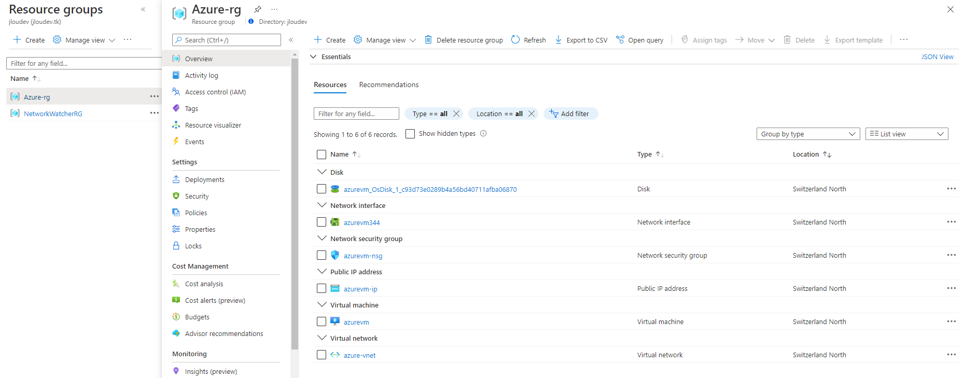Open the Activity log menu item
This screenshot has height=378, width=964.
202,75
